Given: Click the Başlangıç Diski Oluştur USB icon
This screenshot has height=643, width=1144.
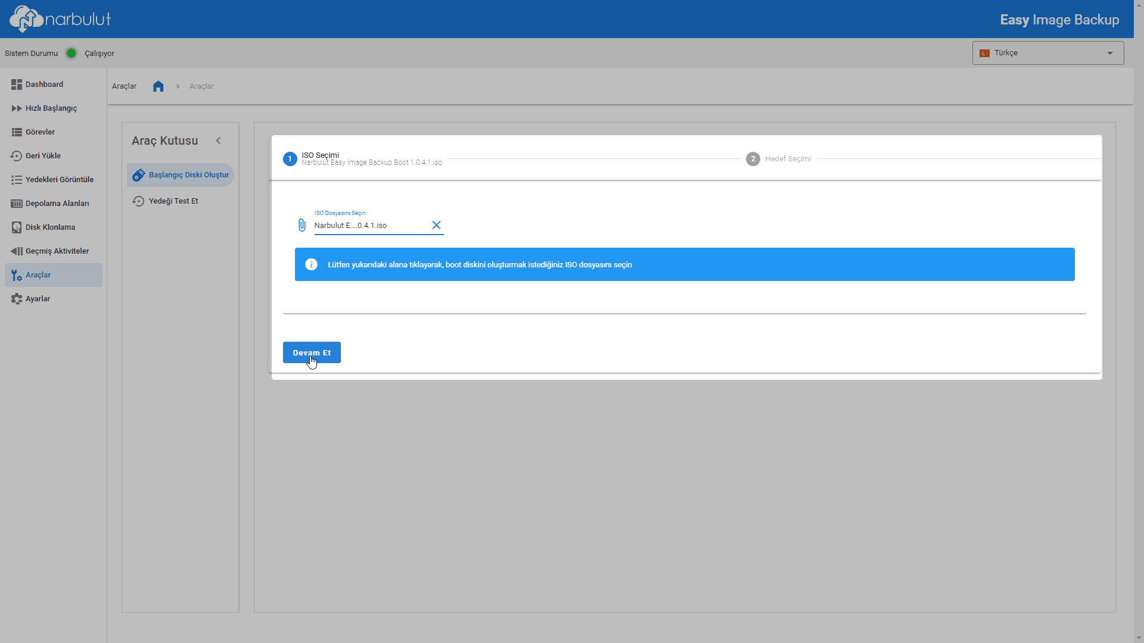Looking at the screenshot, I should point(139,175).
